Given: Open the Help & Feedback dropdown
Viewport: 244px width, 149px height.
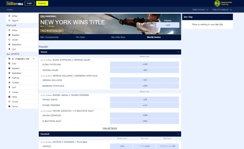Looking at the screenshot, I should 222,10.
